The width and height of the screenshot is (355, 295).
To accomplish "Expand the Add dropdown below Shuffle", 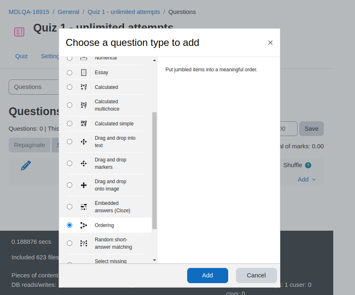I will [307, 179].
